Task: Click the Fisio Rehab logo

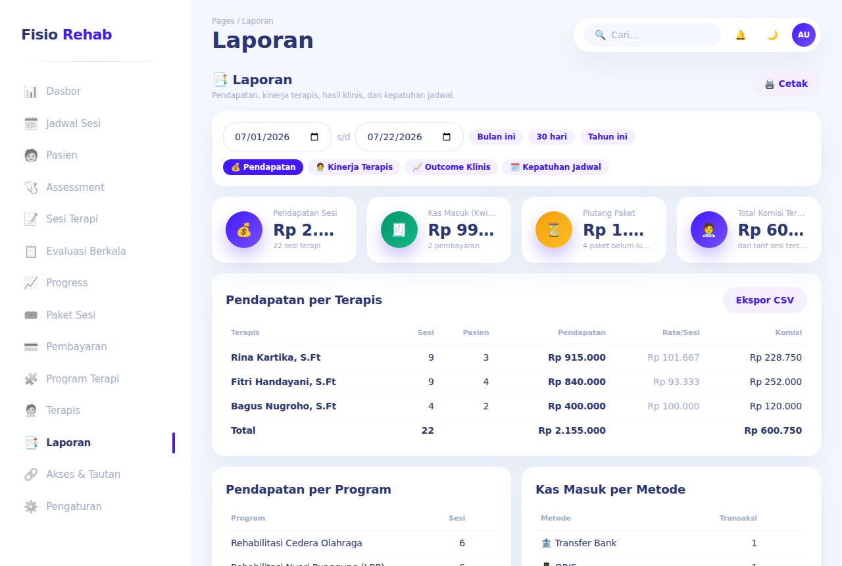Action: (66, 34)
